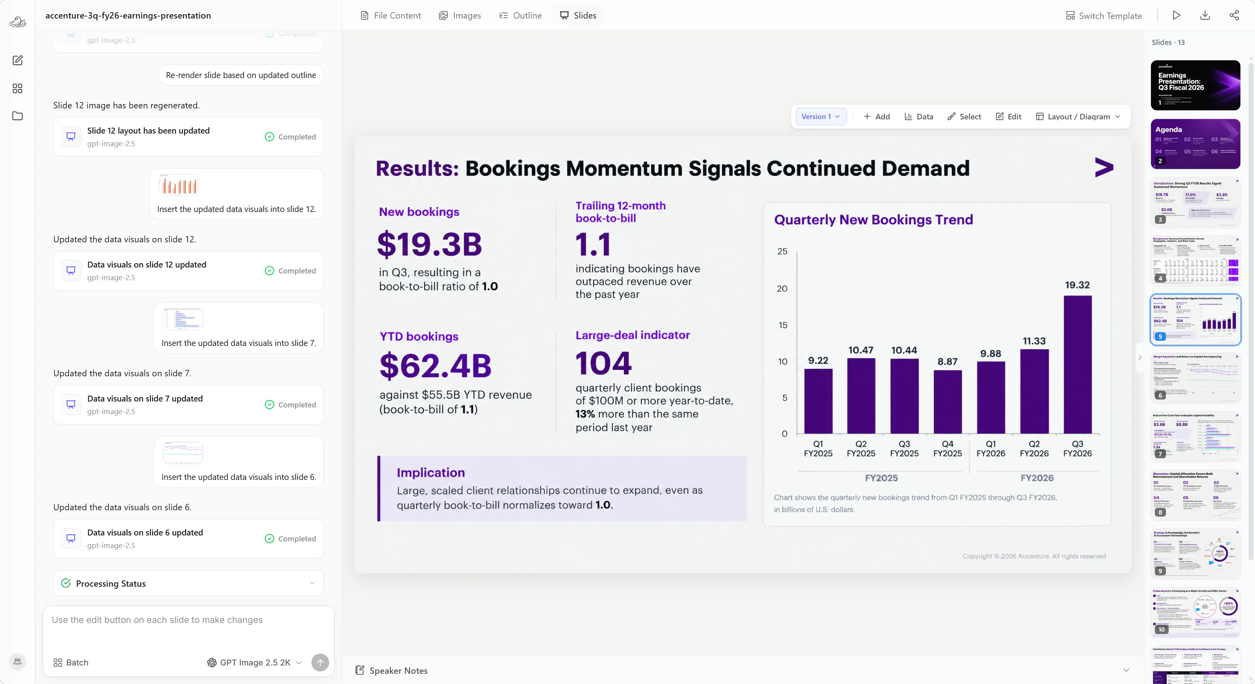Image resolution: width=1255 pixels, height=684 pixels.
Task: Click the user avatar at sidebar bottom
Action: [17, 661]
